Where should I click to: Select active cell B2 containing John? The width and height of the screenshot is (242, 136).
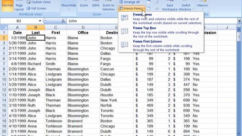(x=36, y=38)
